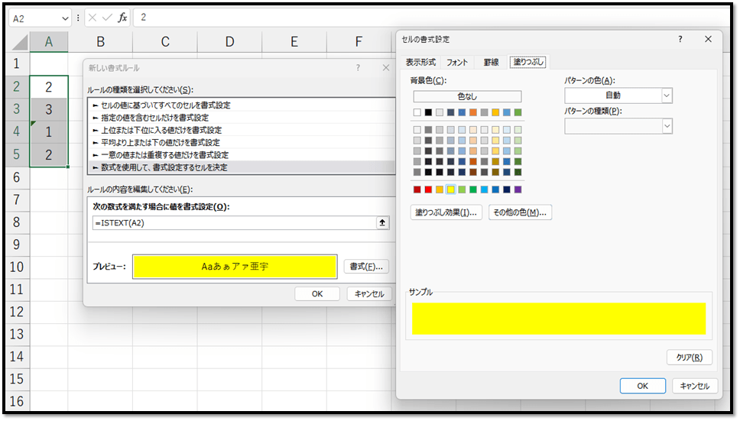Click the formula bar cancel X icon
740x421 pixels.
(92, 18)
